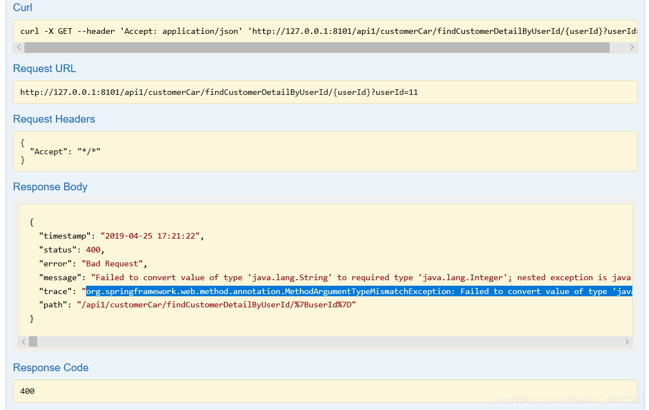Image resolution: width=649 pixels, height=410 pixels.
Task: Click the status value 400 in response
Action: (x=93, y=250)
